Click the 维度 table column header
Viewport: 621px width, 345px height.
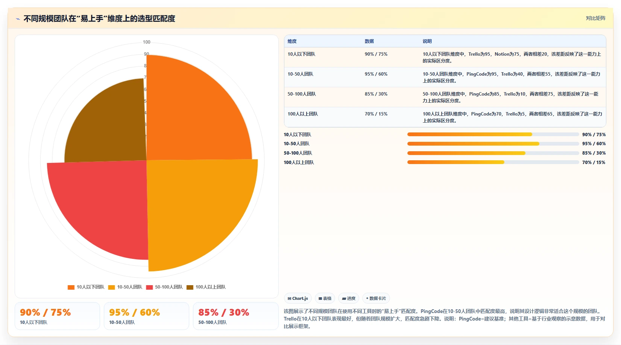292,41
